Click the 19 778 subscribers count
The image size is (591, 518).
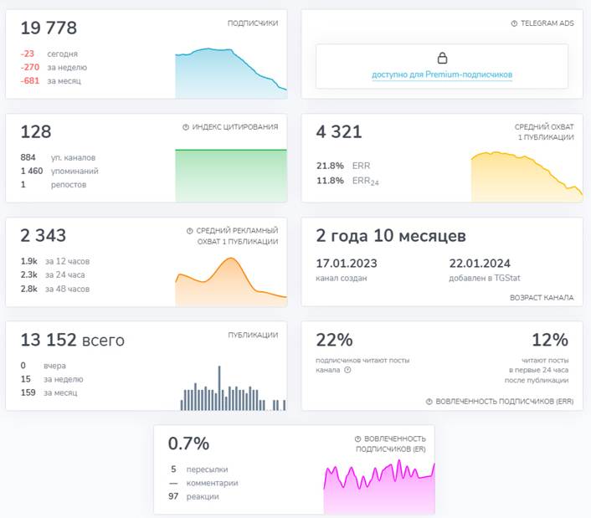point(49,28)
